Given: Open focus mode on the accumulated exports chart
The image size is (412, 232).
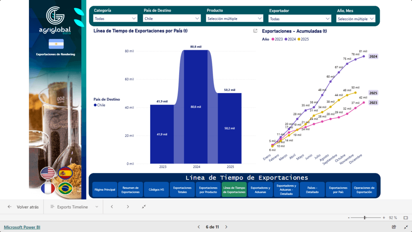Looking at the screenshot, I should coord(255,31).
